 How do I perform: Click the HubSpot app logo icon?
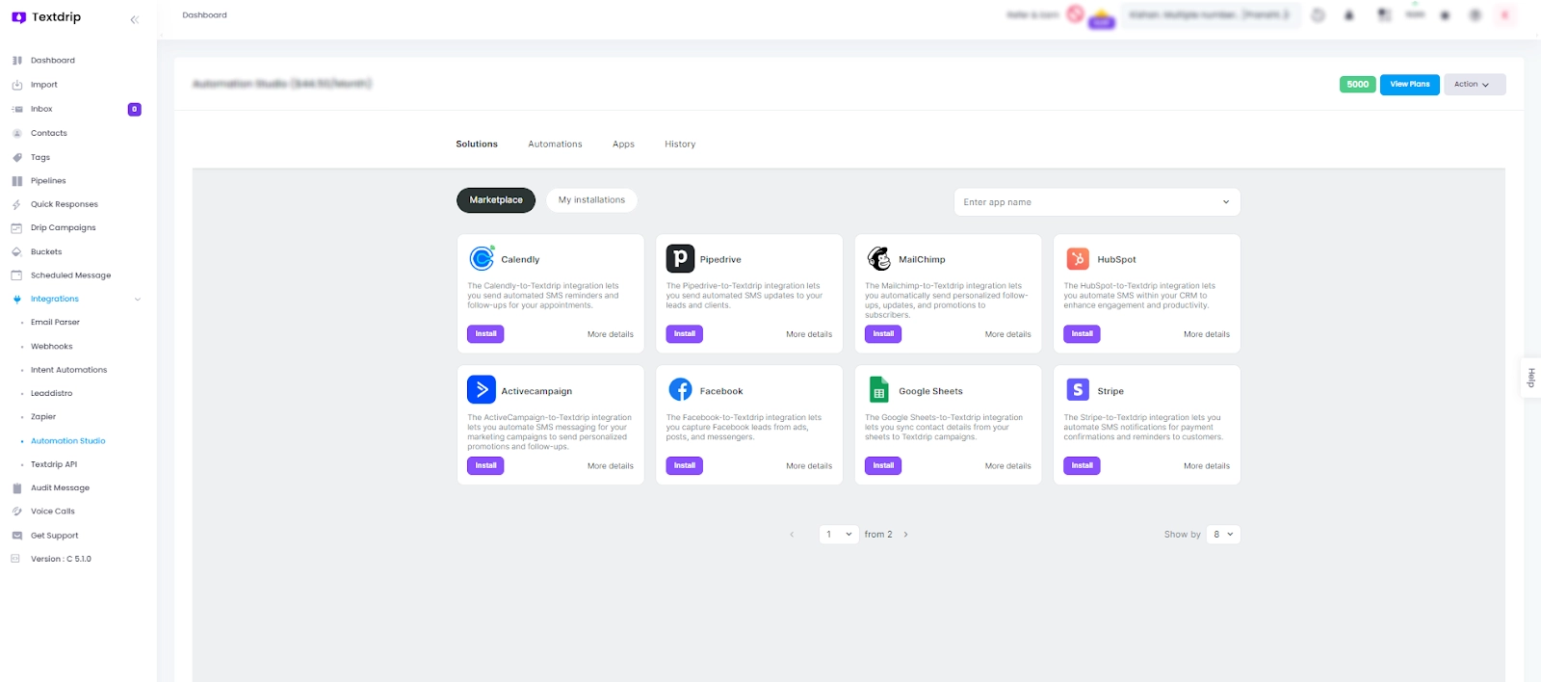[1078, 258]
